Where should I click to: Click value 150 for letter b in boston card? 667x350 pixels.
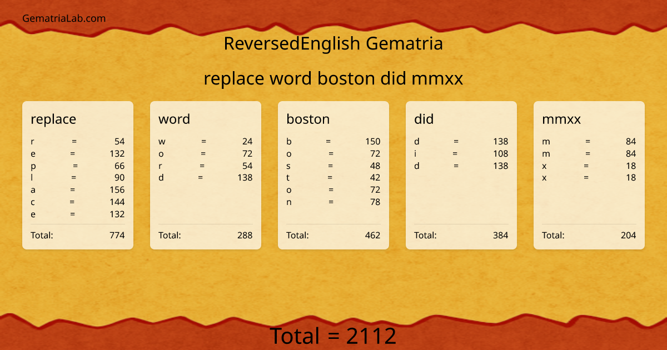pyautogui.click(x=373, y=142)
